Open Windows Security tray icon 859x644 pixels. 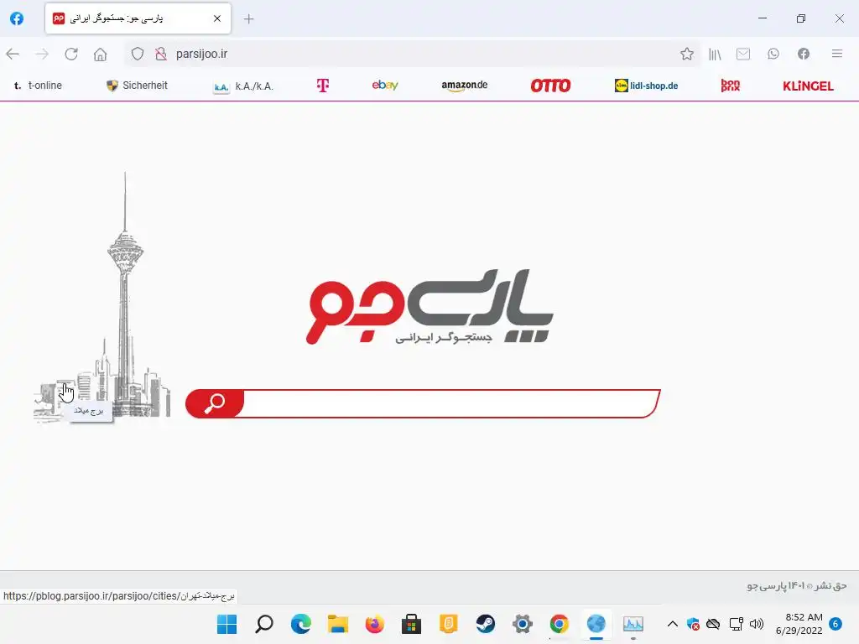click(693, 624)
